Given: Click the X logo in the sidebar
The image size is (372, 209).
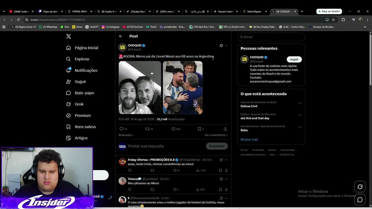Looking at the screenshot, I should (x=69, y=36).
